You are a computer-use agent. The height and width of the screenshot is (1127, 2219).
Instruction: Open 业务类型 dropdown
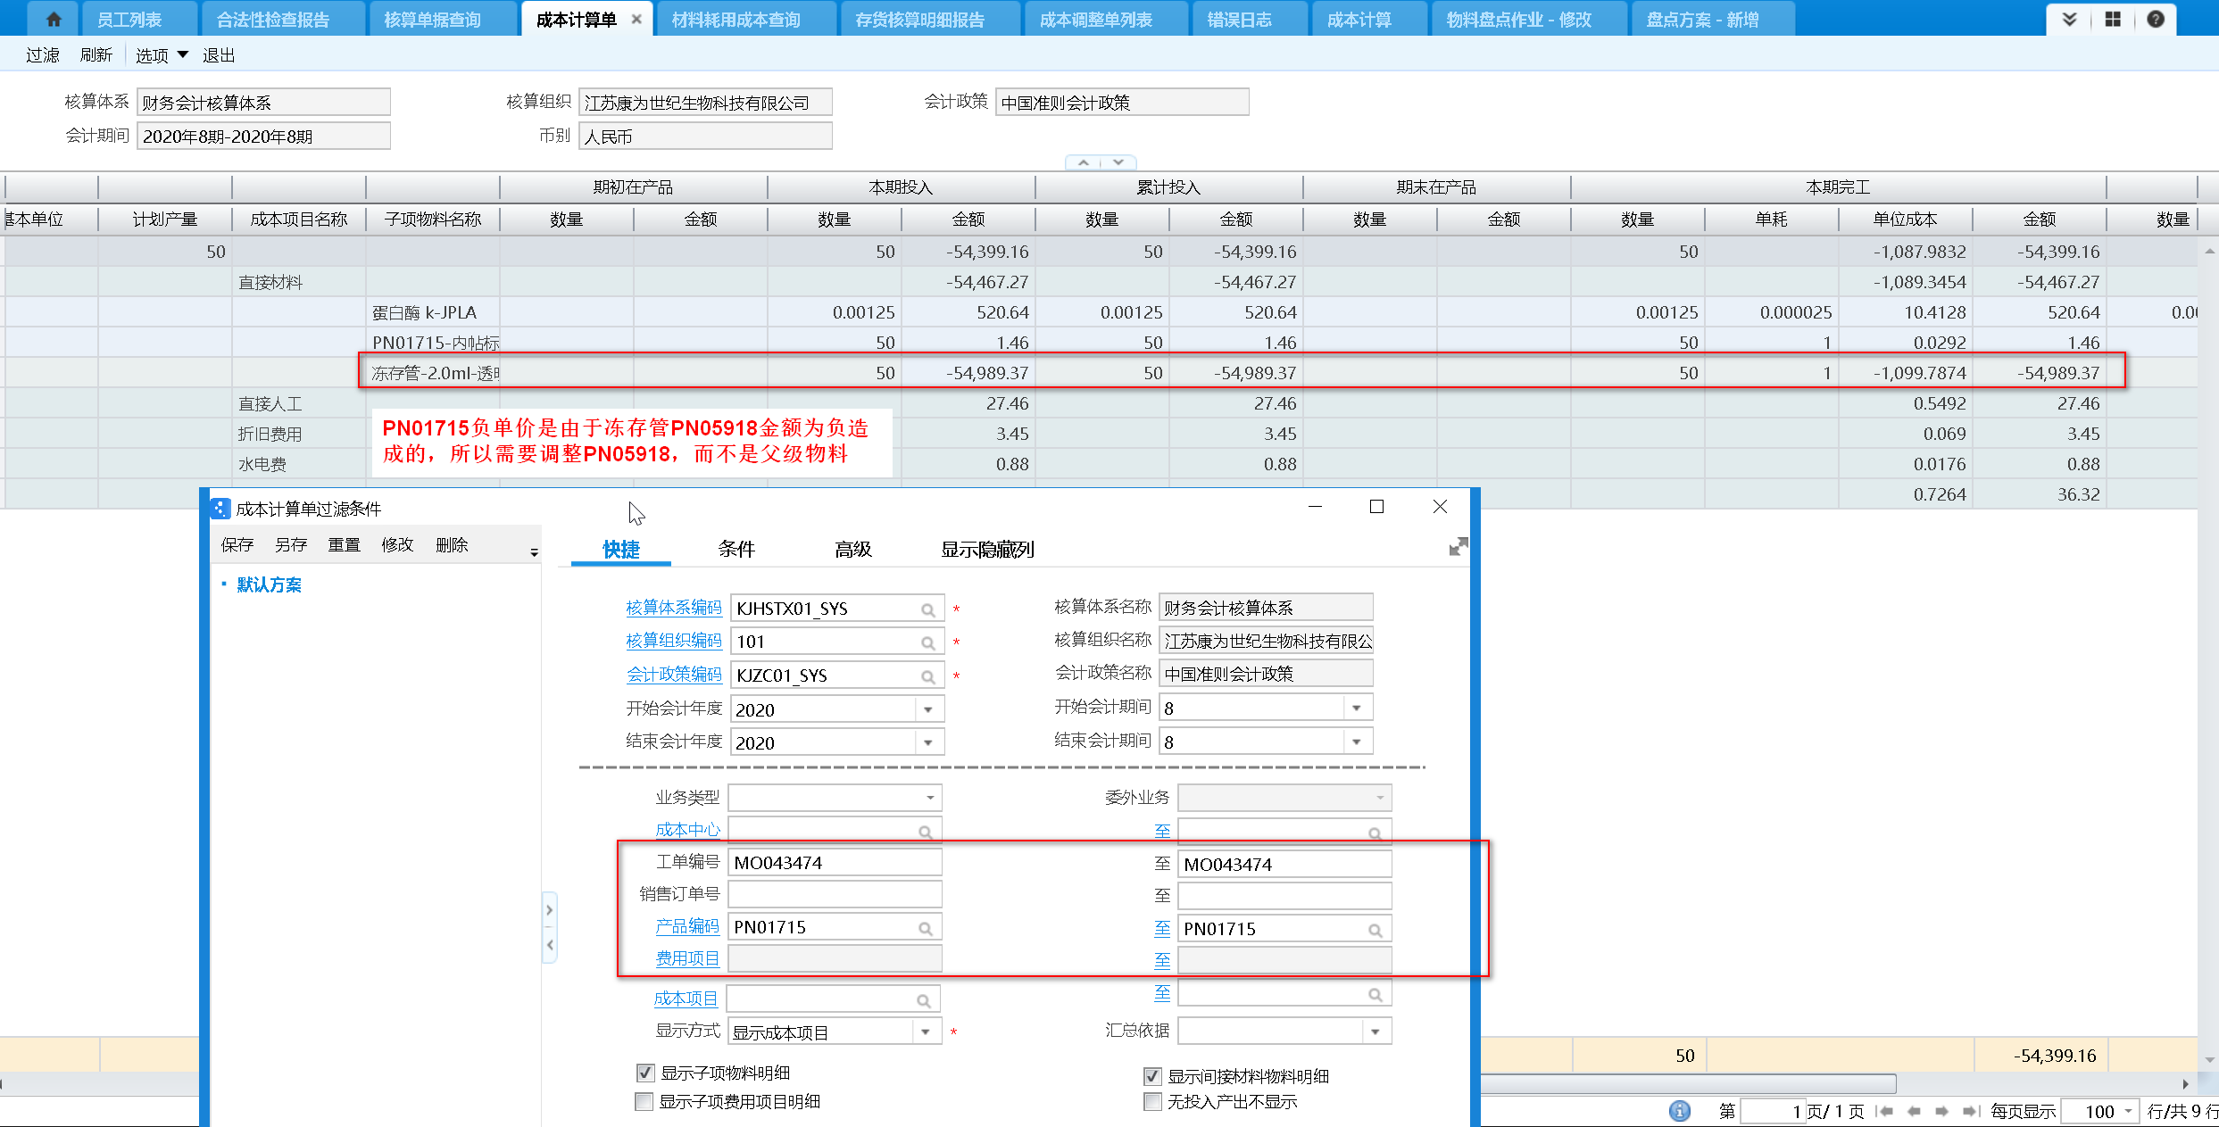click(x=930, y=798)
